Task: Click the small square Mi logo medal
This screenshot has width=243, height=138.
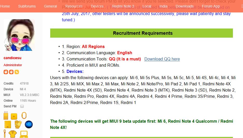Action: pyautogui.click(x=14, y=116)
